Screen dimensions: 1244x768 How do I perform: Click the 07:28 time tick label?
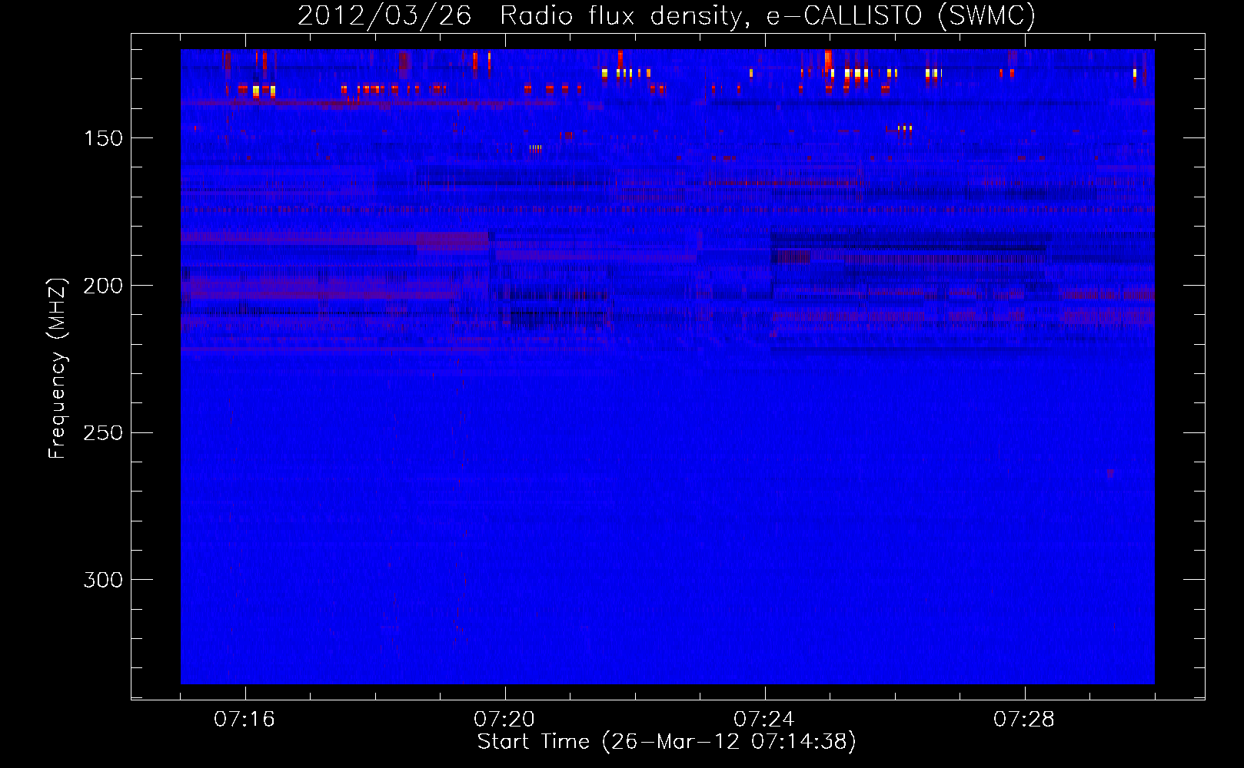click(1024, 720)
